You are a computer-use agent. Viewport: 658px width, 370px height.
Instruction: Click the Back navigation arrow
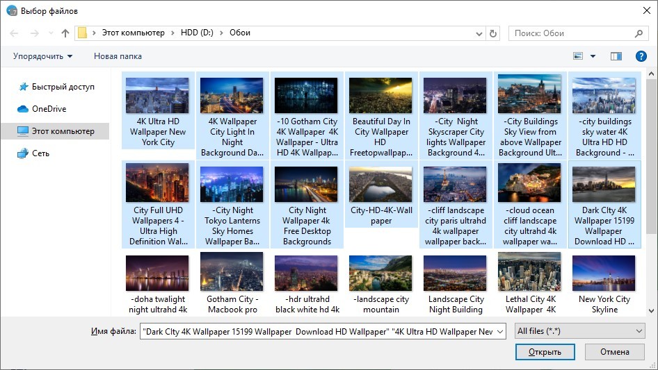15,33
